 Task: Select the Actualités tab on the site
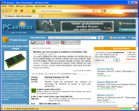pos(38,42)
